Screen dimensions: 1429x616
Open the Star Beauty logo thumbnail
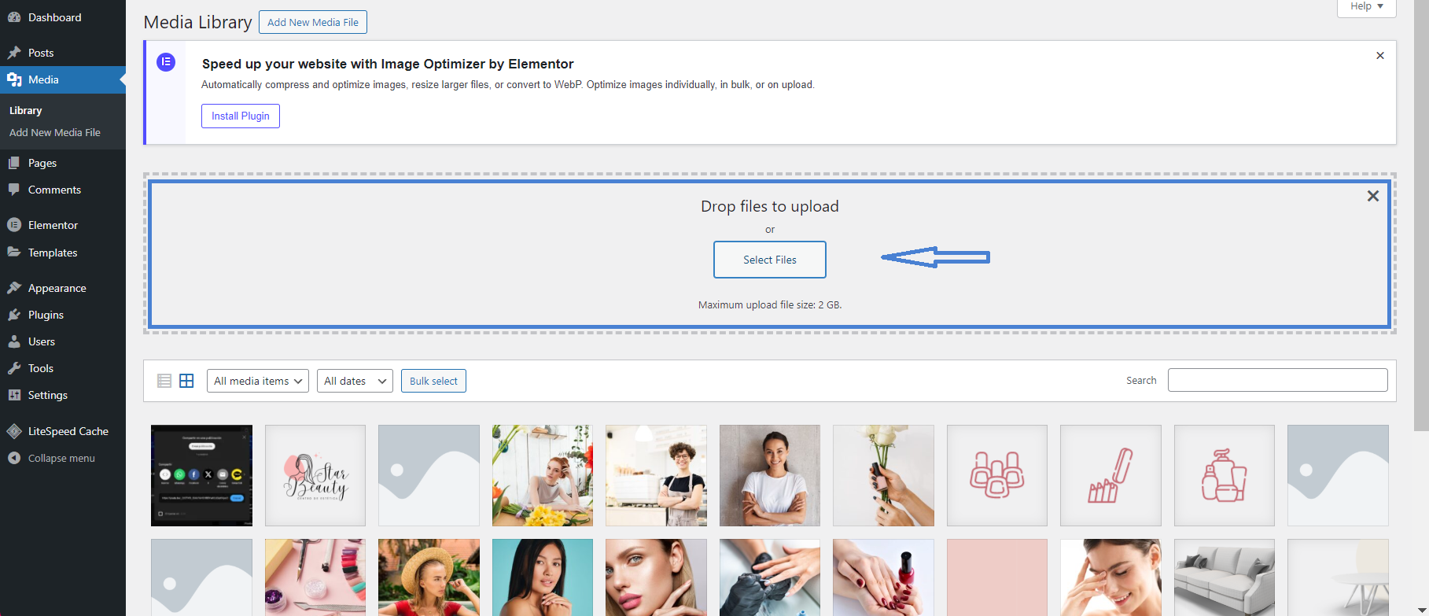point(315,476)
